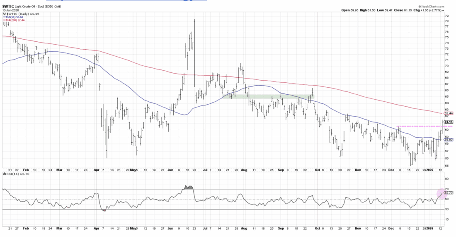Click the 13-Jan-2026 date text
456x237 pixels.
pyautogui.click(x=11, y=10)
